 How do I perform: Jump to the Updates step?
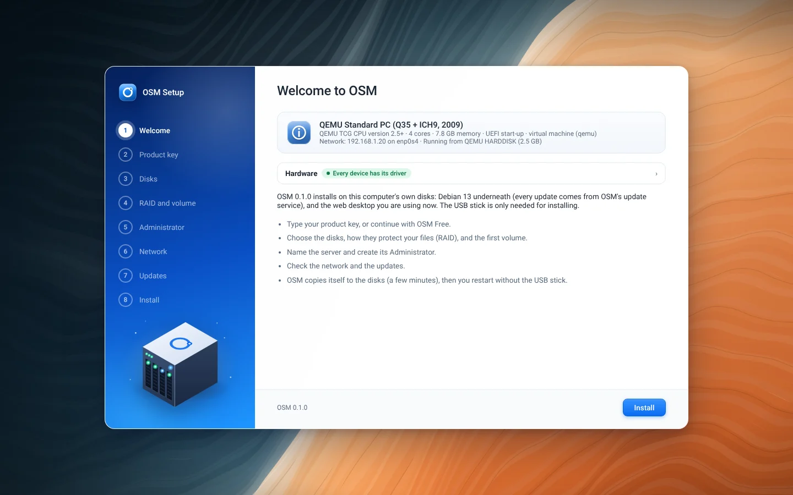click(x=153, y=276)
